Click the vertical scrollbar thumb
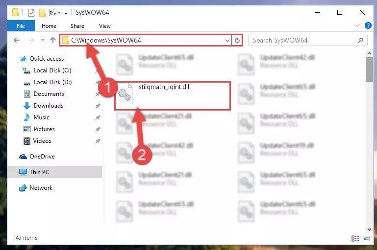This screenshot has height=250, width=377. coord(370,69)
